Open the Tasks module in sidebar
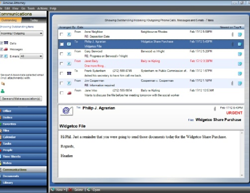Screen dimensions: 250x193 [23, 143]
